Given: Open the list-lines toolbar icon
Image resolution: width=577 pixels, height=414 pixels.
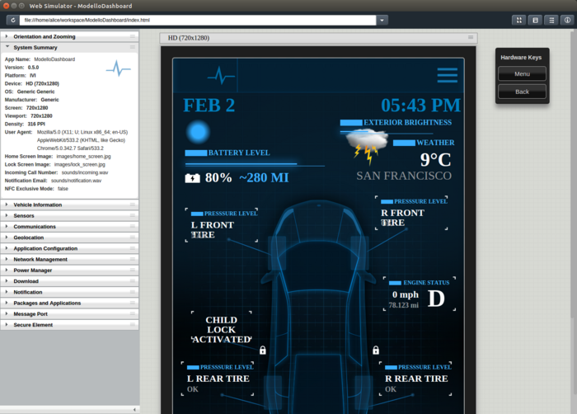Looking at the screenshot, I should coord(551,21).
